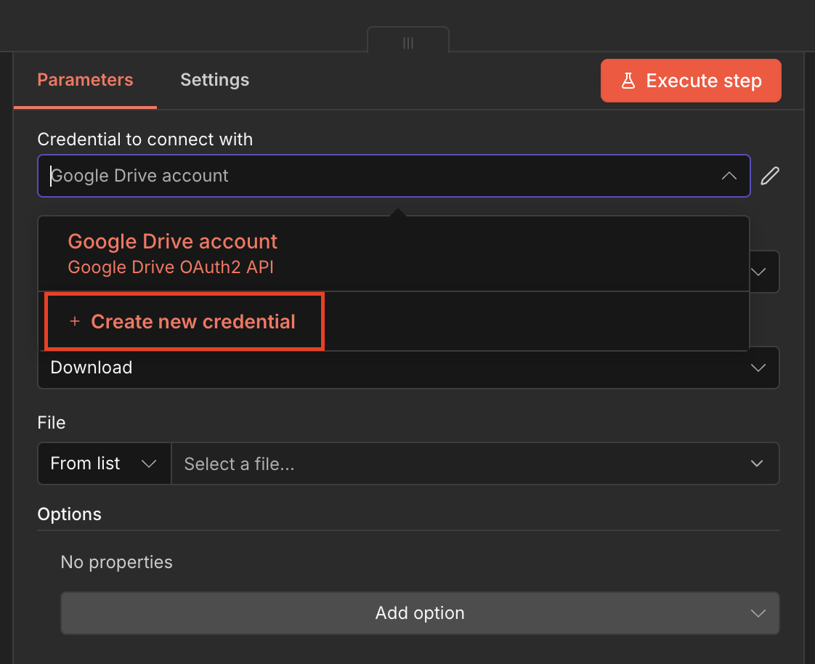Open the Download operation dropdown
This screenshot has width=815, height=664.
408,368
